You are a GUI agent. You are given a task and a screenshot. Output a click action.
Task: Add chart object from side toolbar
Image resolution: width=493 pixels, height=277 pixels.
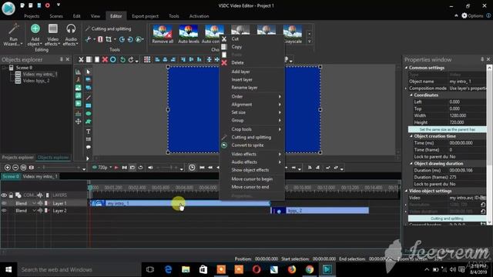point(79,72)
